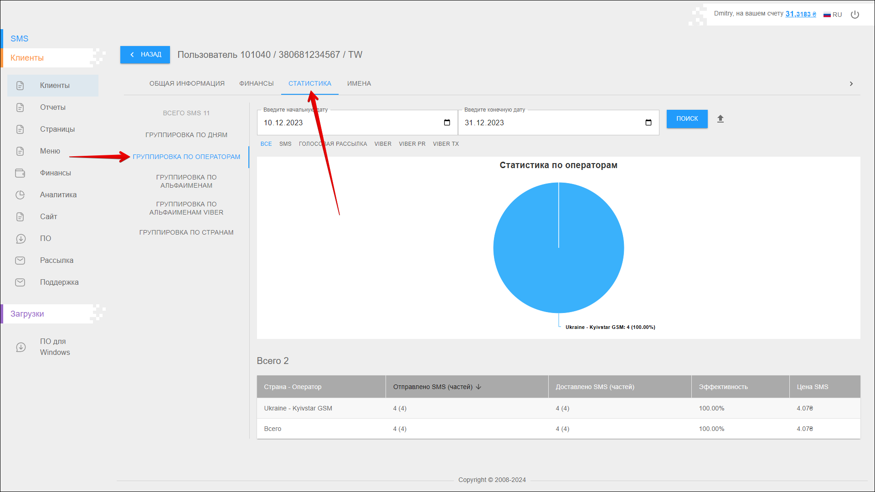Open Группировка по странам section
This screenshot has width=875, height=492.
(x=186, y=232)
